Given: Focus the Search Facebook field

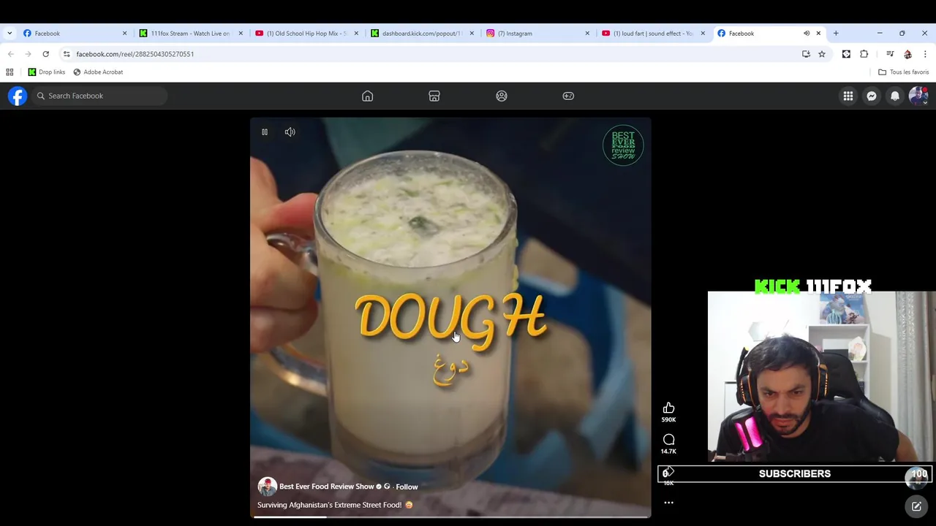Looking at the screenshot, I should coord(99,96).
